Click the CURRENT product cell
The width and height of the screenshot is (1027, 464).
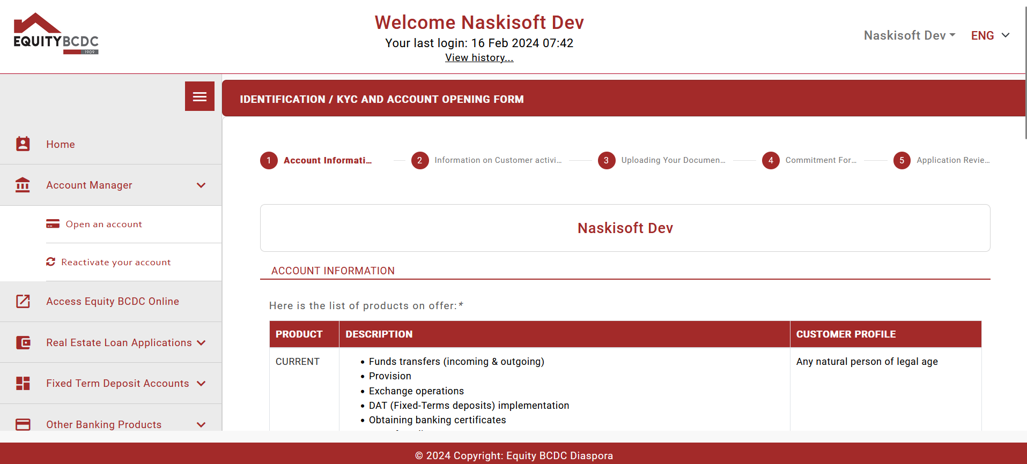[x=298, y=362]
